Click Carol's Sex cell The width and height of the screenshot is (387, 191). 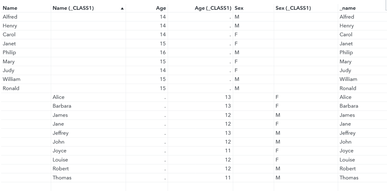[236, 35]
